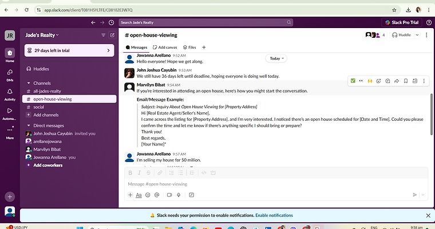Click the JR workspace switcher

click(10, 35)
